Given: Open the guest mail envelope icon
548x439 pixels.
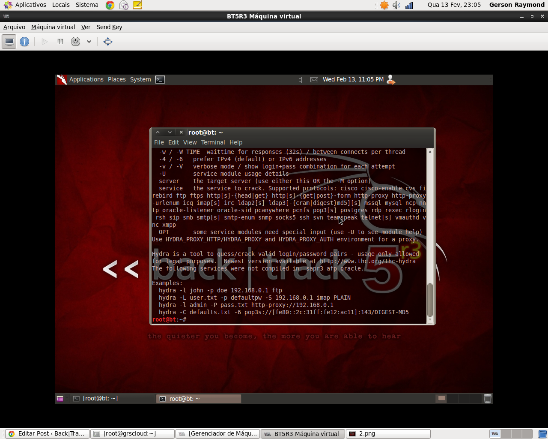Looking at the screenshot, I should click(314, 80).
